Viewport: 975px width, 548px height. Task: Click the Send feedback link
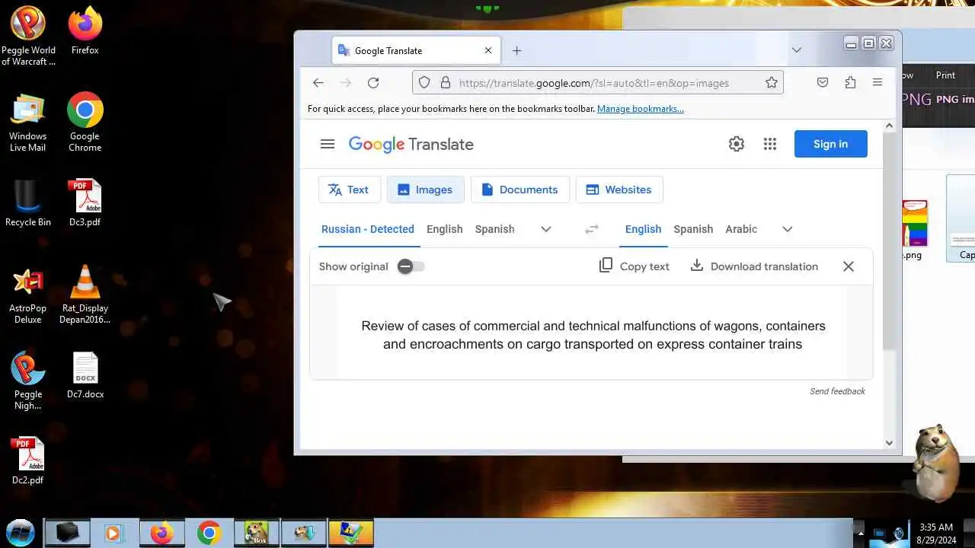(x=837, y=391)
